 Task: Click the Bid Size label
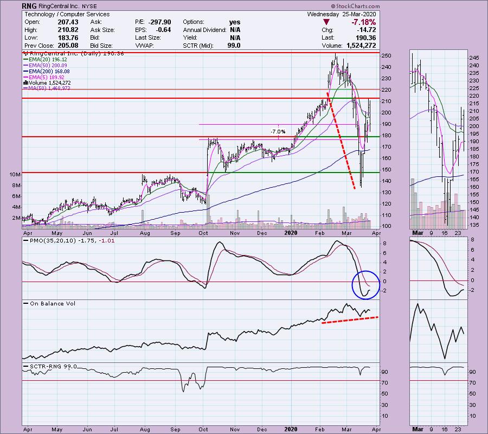[x=101, y=46]
